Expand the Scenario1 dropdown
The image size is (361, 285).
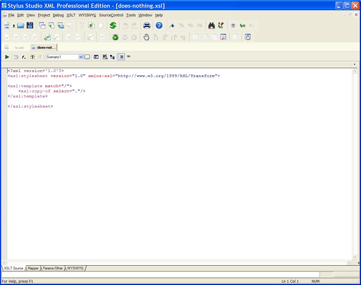(81, 57)
